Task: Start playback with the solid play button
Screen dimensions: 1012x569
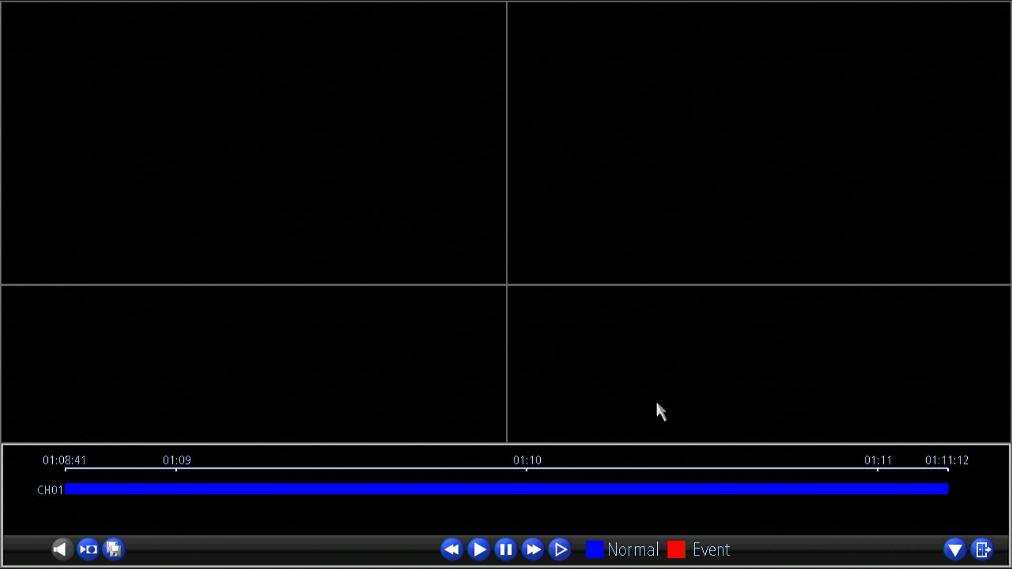Action: (479, 550)
